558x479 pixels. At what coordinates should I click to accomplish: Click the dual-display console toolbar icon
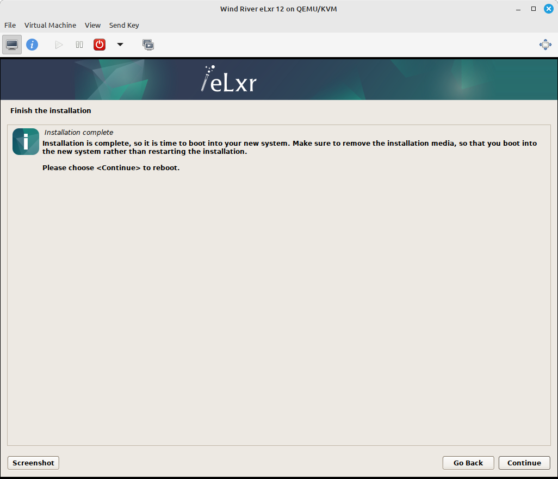tap(148, 45)
